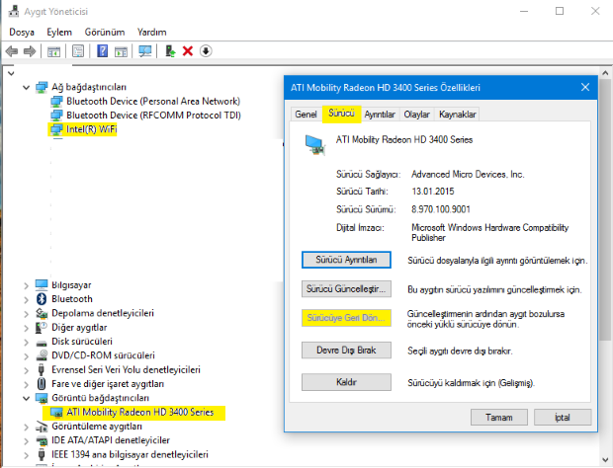The image size is (613, 468).
Task: Switch to the Ayrıntılar tab
Action: coord(380,114)
